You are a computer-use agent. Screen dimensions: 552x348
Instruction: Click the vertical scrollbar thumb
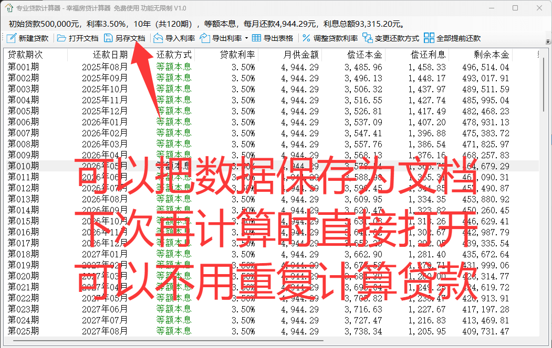click(x=545, y=84)
